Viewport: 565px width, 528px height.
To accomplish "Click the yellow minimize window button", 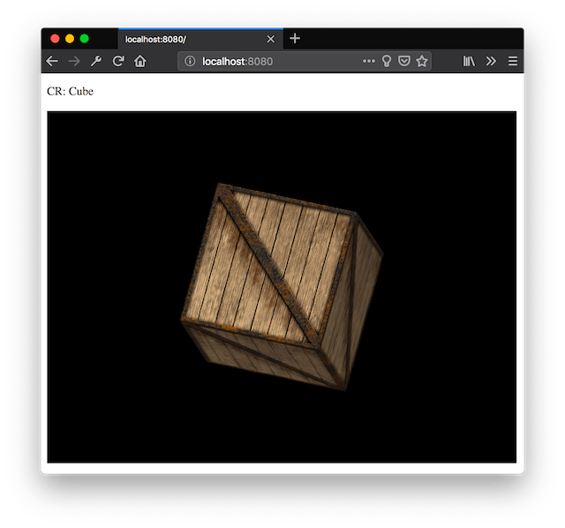I will point(70,39).
